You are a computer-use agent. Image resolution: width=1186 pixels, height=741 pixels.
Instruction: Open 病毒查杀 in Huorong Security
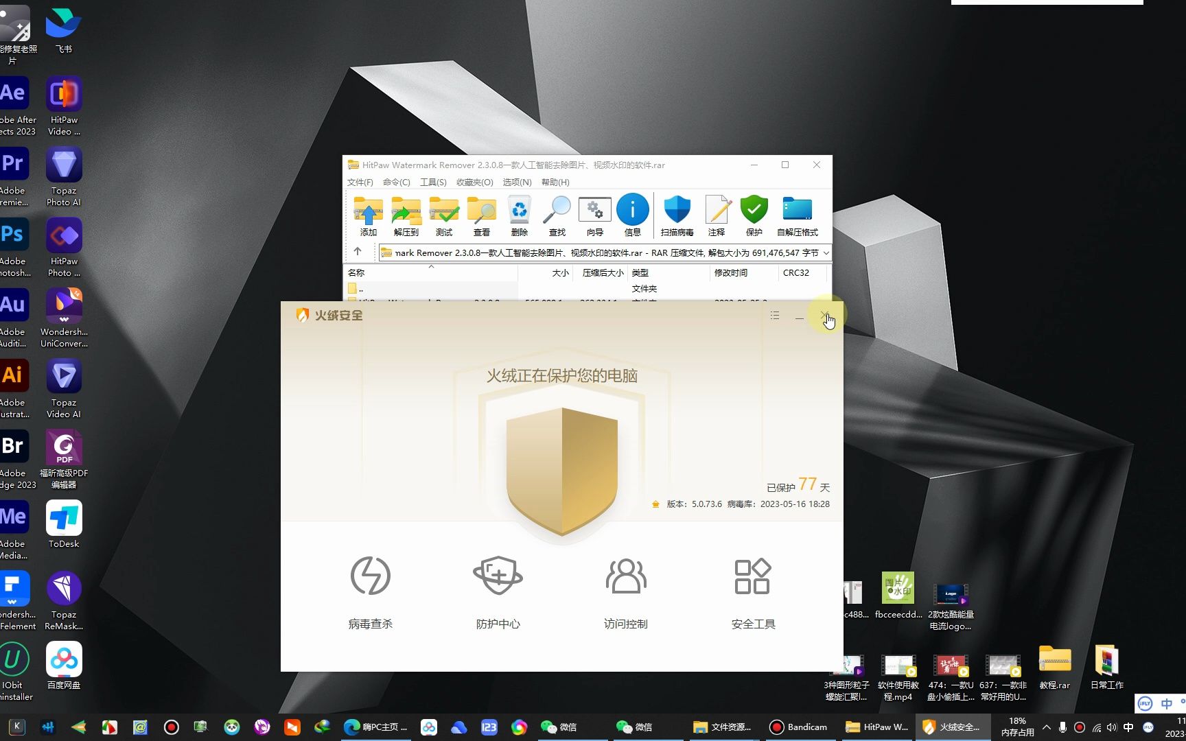point(371,593)
